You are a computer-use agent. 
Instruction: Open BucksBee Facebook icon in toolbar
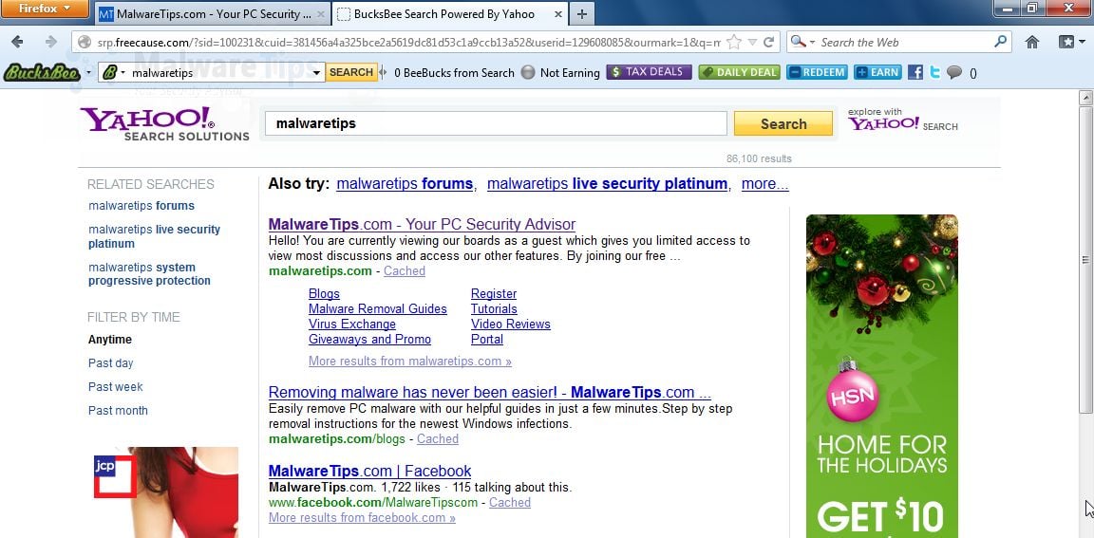pos(915,72)
